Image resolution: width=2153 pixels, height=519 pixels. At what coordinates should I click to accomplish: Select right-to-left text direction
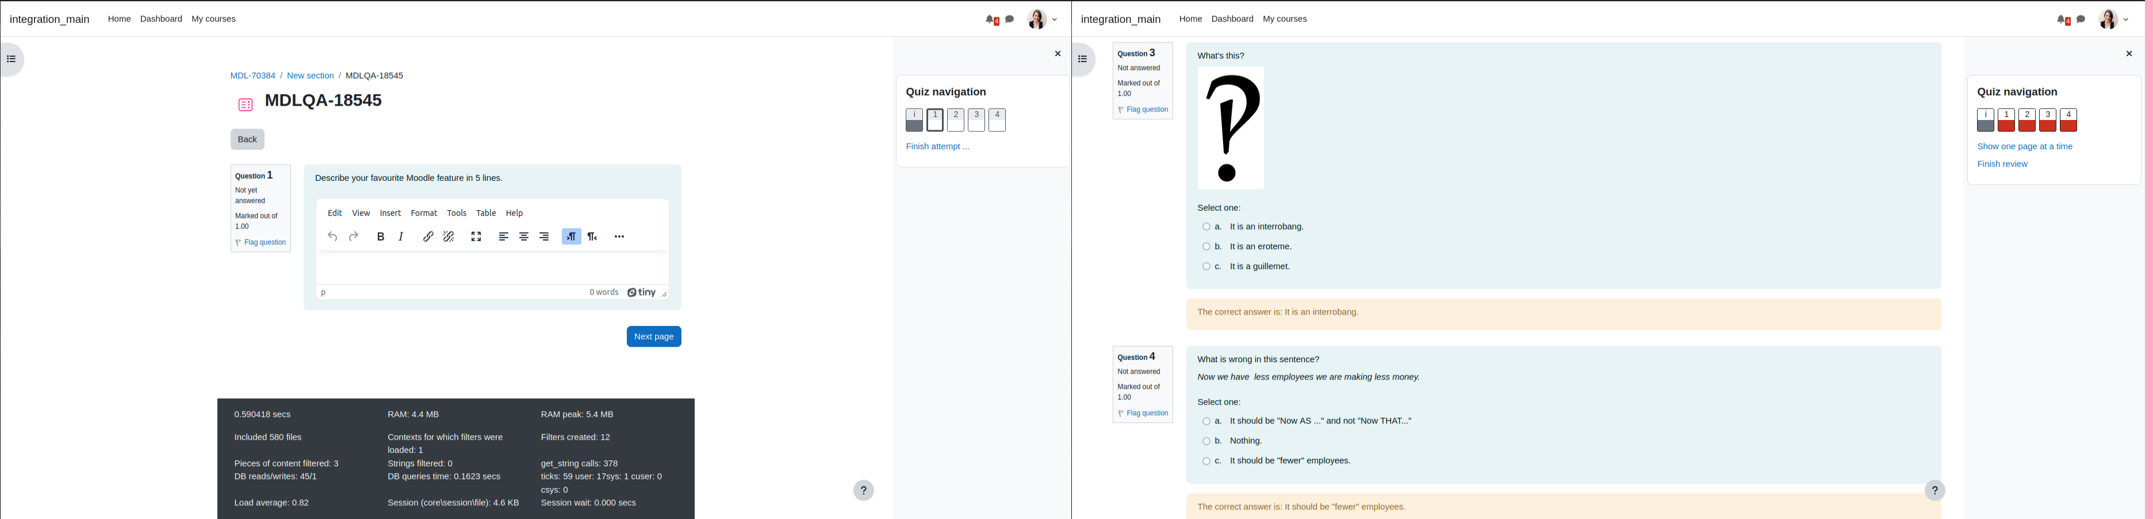[592, 237]
